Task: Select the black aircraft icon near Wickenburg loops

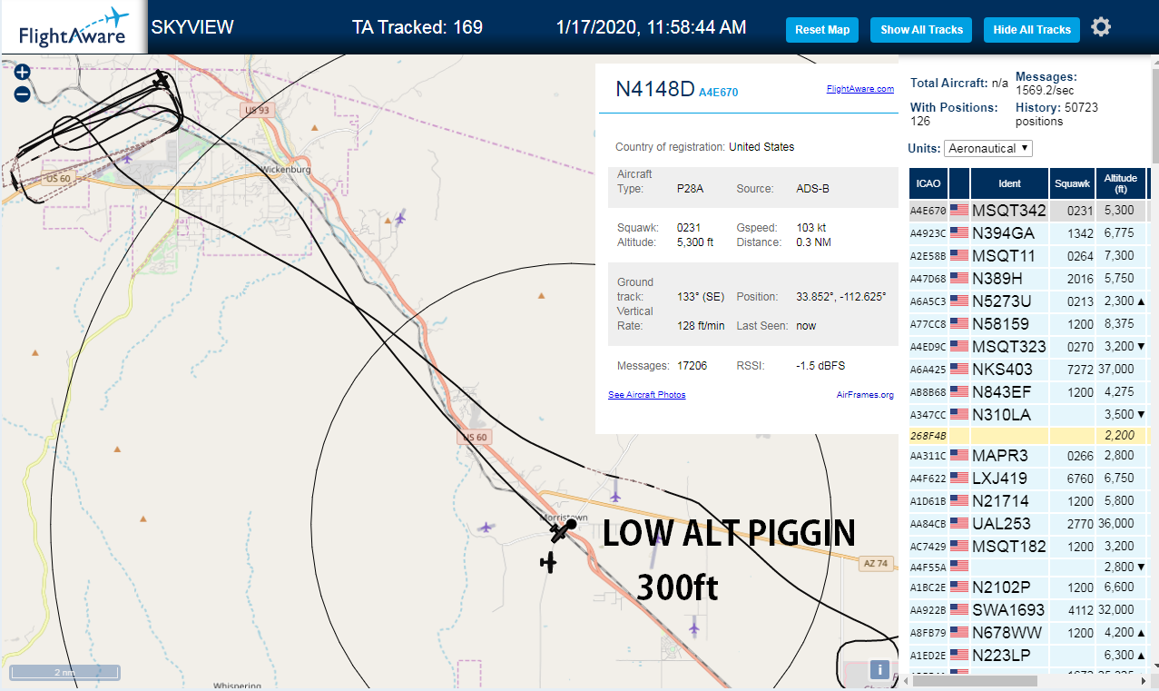Action: [162, 80]
